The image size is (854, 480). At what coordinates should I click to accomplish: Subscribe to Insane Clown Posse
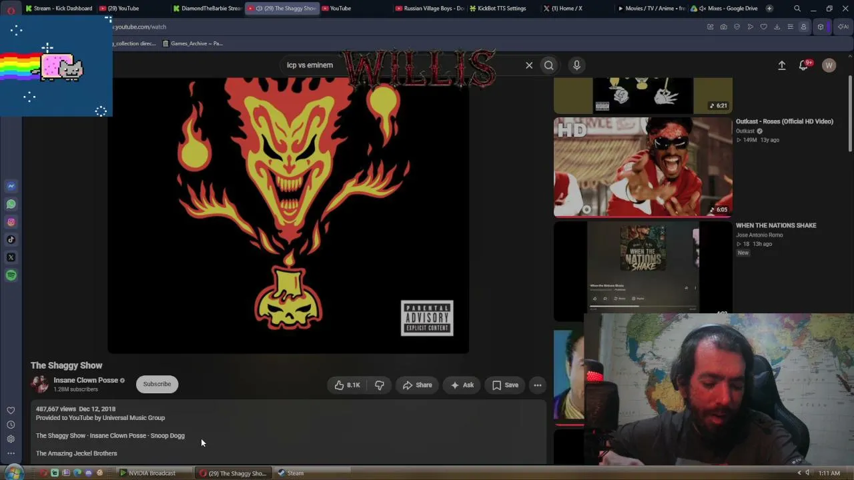pos(157,384)
